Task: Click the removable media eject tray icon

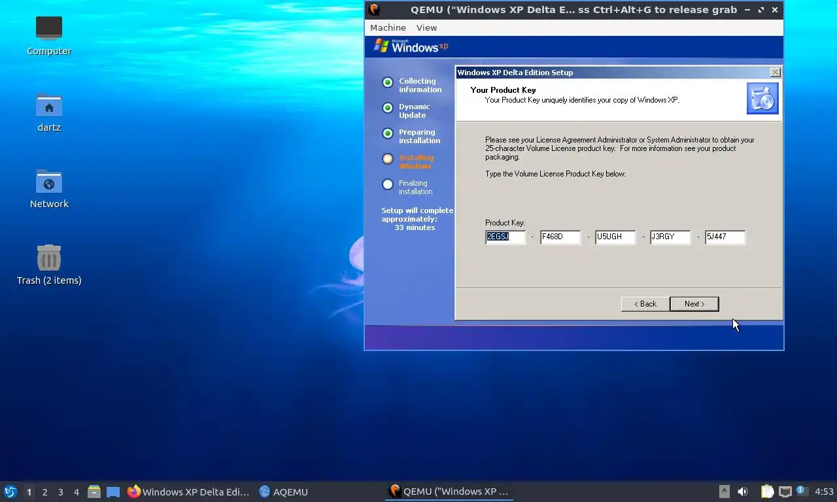Action: point(724,492)
